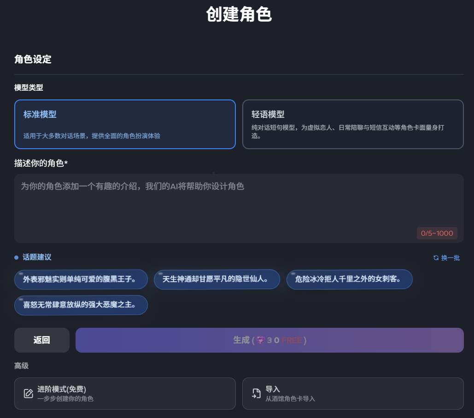
Task: Choose the 轻语模型 model option
Action: [352, 124]
